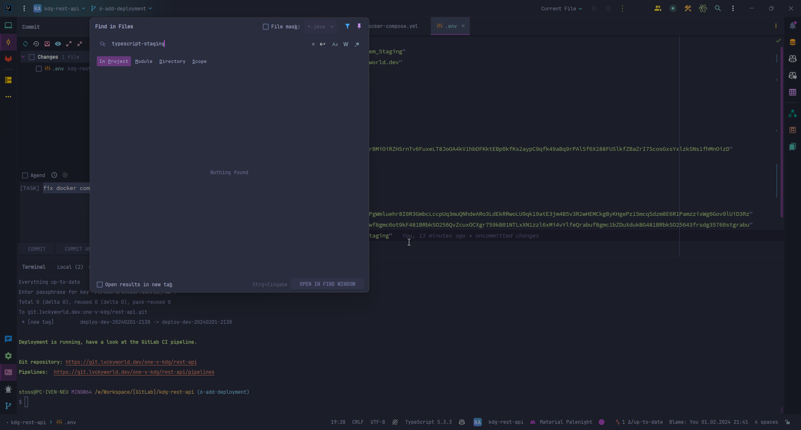Check Open results in new tab
This screenshot has height=430, width=801.
click(100, 285)
